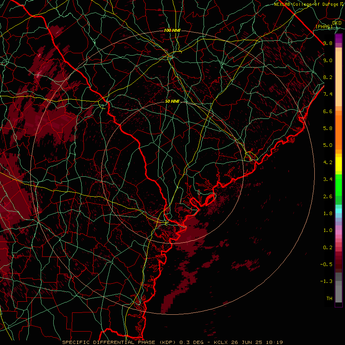345x345 pixels.
Task: Click the -0.5 value on the color scale
Action: point(326,264)
